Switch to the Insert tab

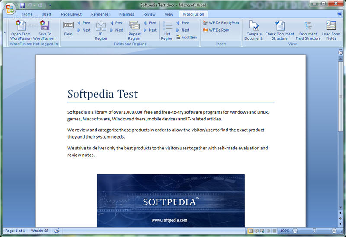46,14
